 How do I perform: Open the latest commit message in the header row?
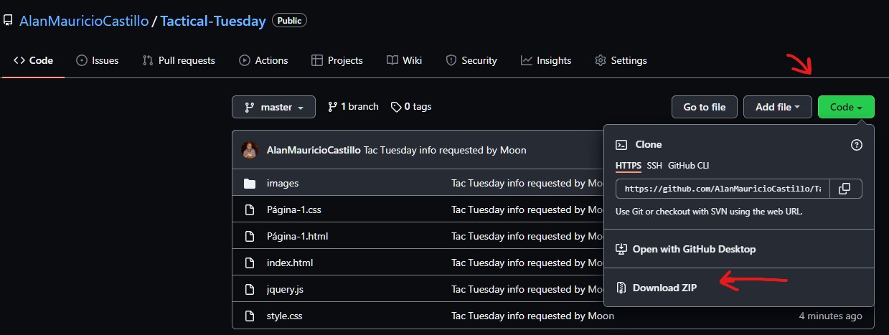click(445, 150)
